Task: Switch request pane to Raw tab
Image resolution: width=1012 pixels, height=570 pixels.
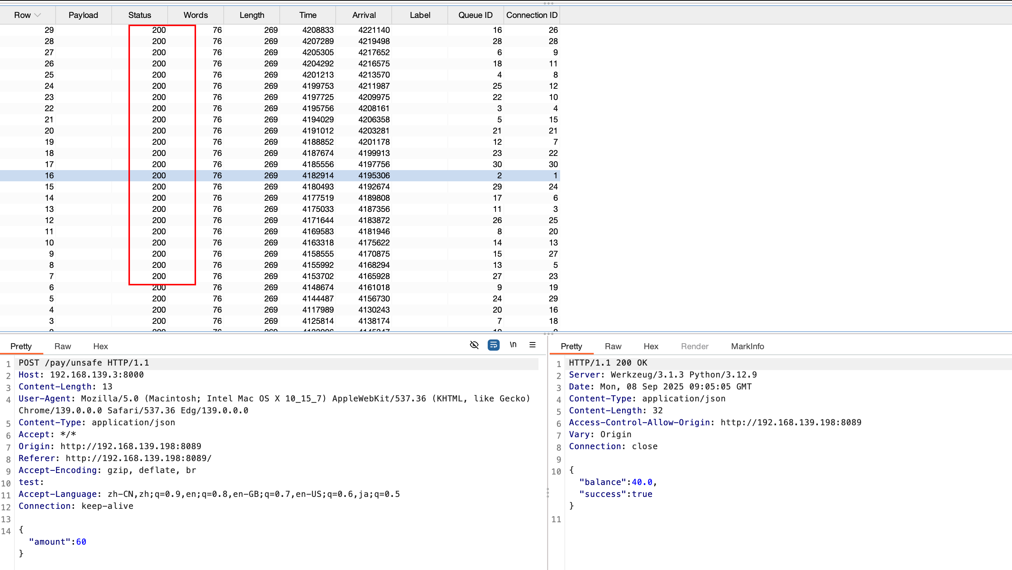Action: coord(63,346)
